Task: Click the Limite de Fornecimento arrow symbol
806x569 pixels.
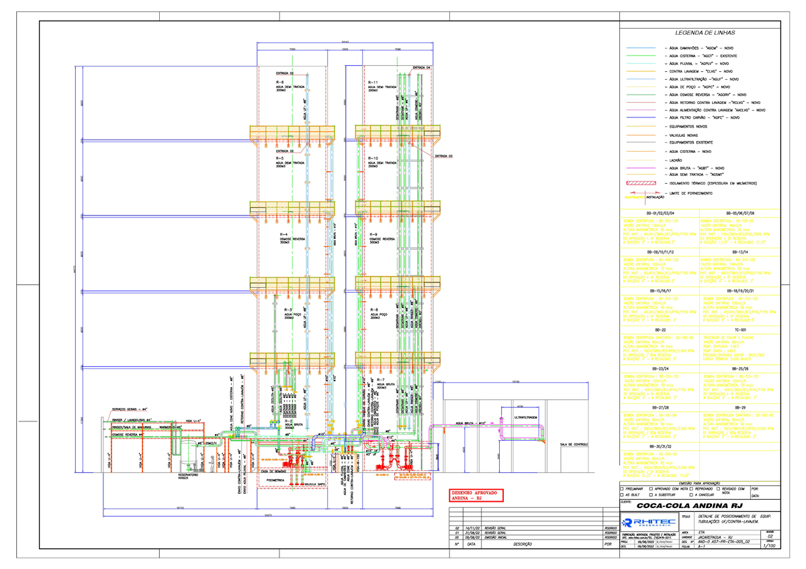Action: coord(641,193)
